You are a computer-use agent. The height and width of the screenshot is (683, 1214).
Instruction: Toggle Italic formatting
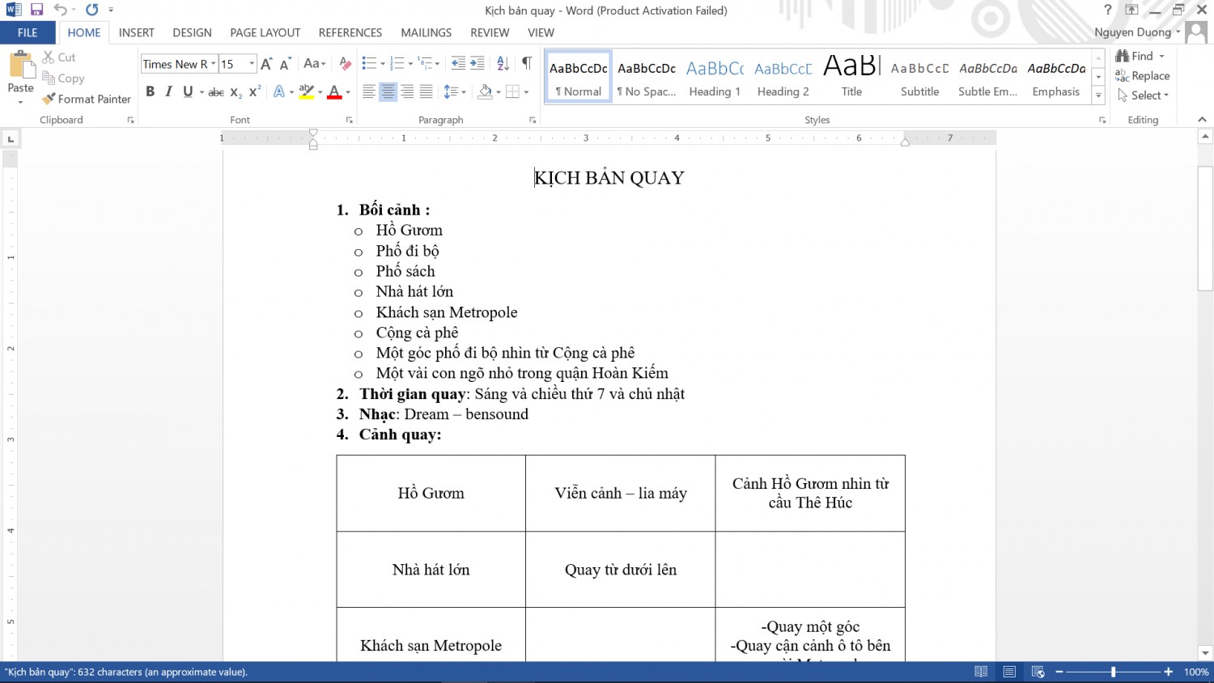pos(168,92)
